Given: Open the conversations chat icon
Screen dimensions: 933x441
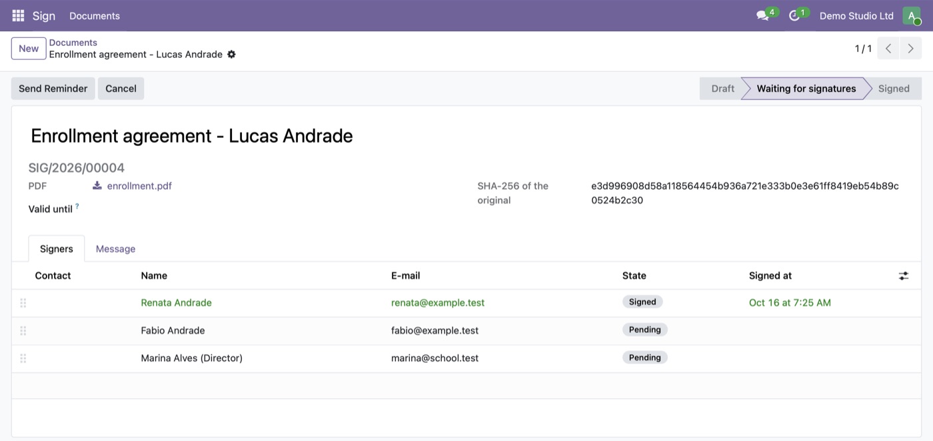Looking at the screenshot, I should coord(763,15).
